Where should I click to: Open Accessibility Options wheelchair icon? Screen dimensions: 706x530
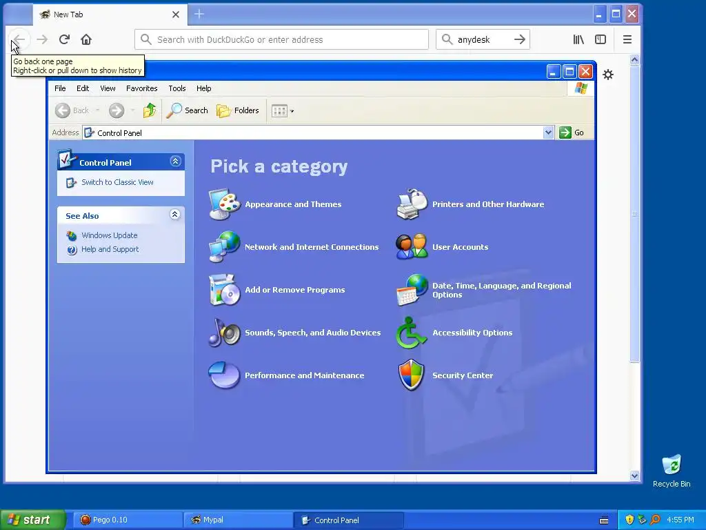coord(411,333)
